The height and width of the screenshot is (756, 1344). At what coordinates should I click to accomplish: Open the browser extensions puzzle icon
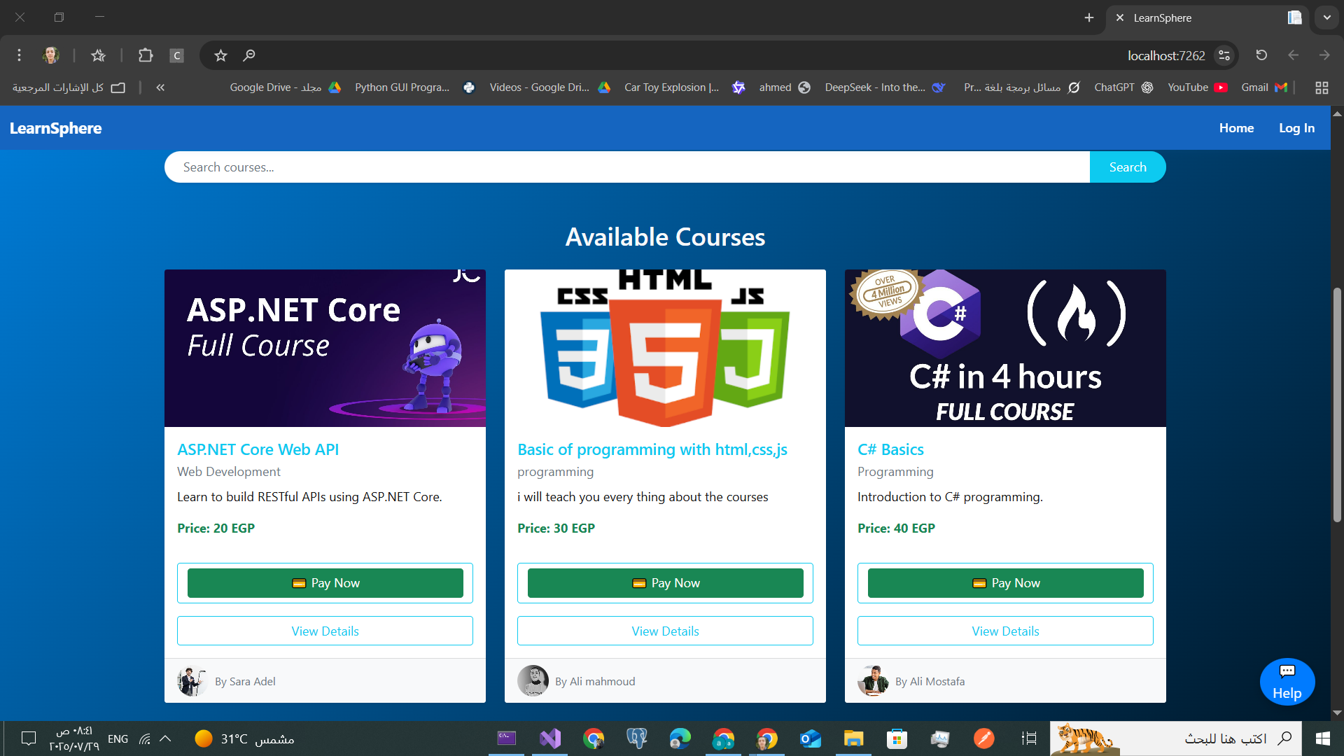[x=146, y=55]
